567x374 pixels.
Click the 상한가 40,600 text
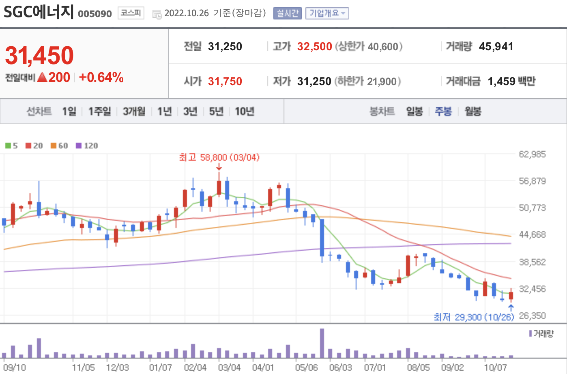point(369,47)
